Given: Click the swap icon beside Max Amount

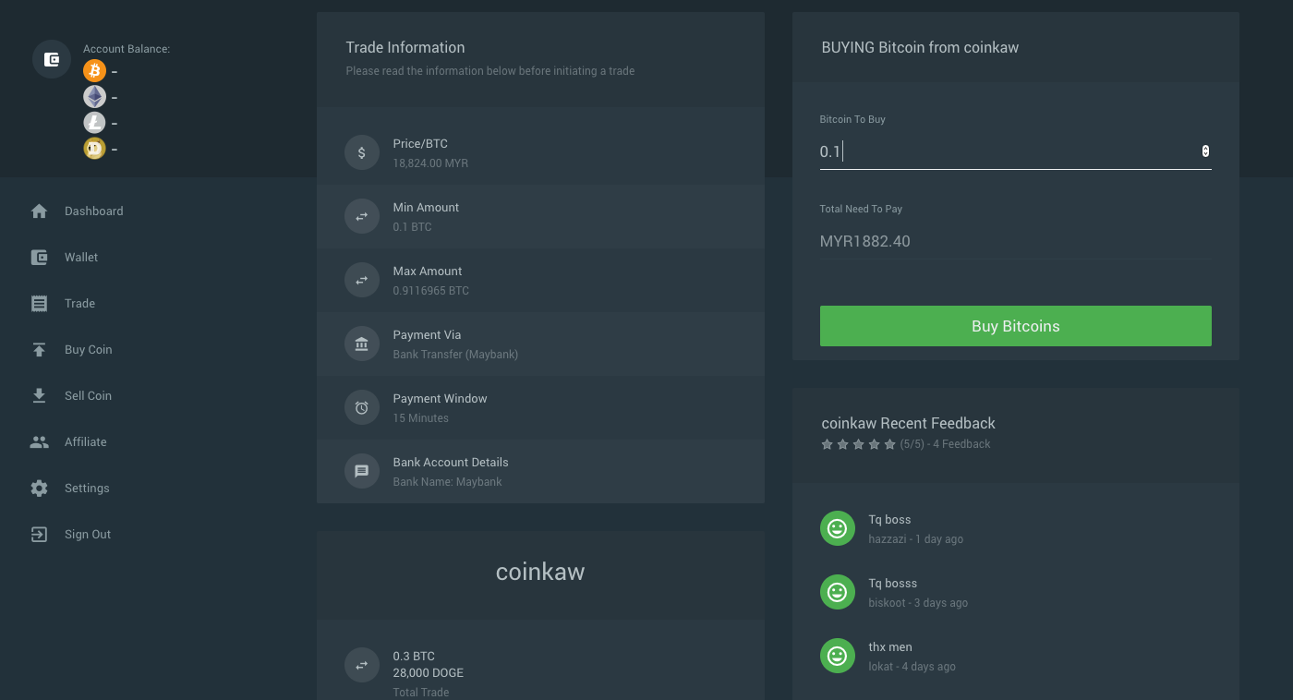Looking at the screenshot, I should [x=362, y=280].
